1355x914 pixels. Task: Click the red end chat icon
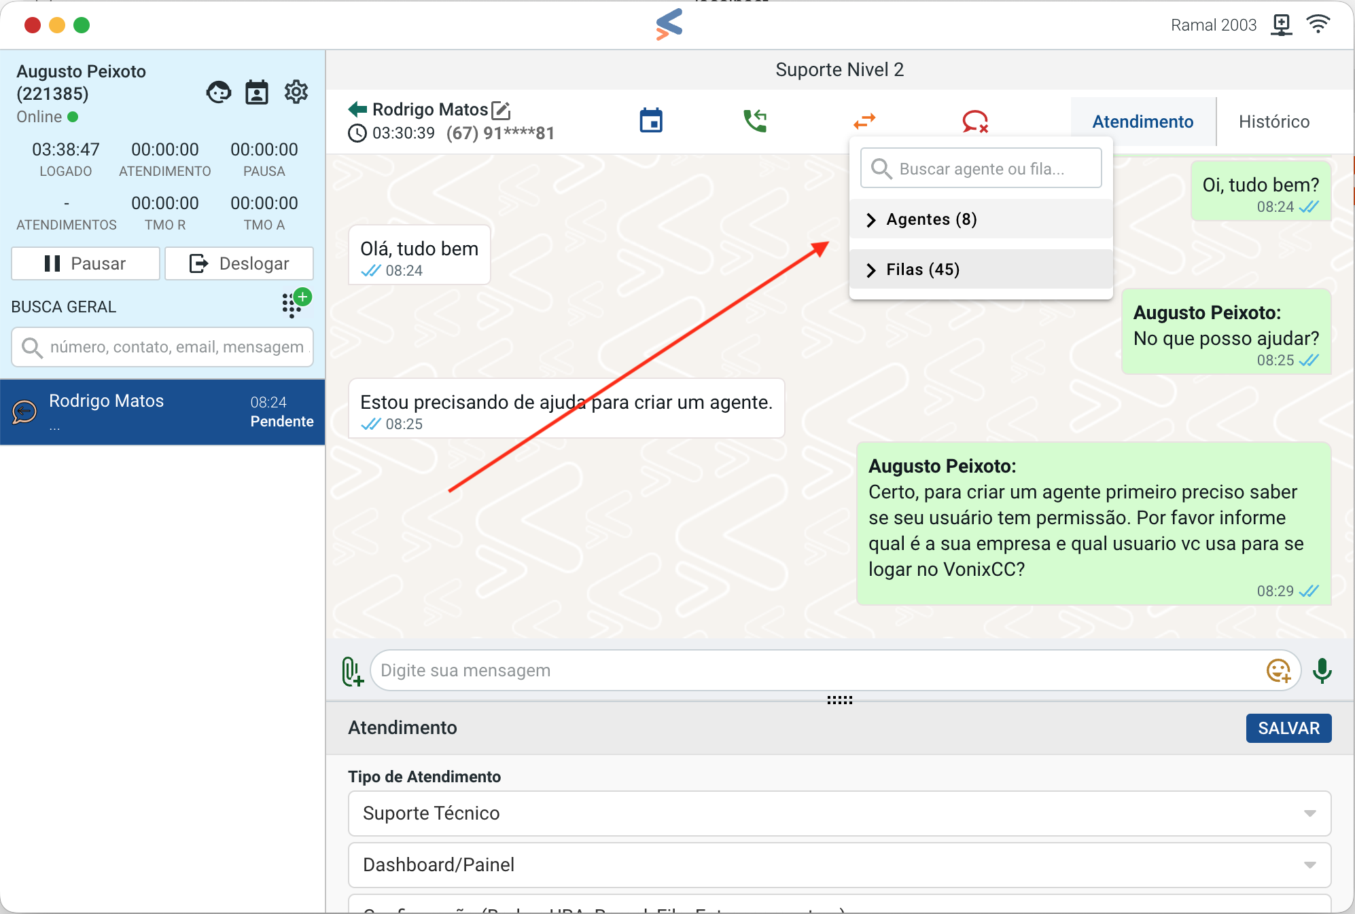(975, 122)
